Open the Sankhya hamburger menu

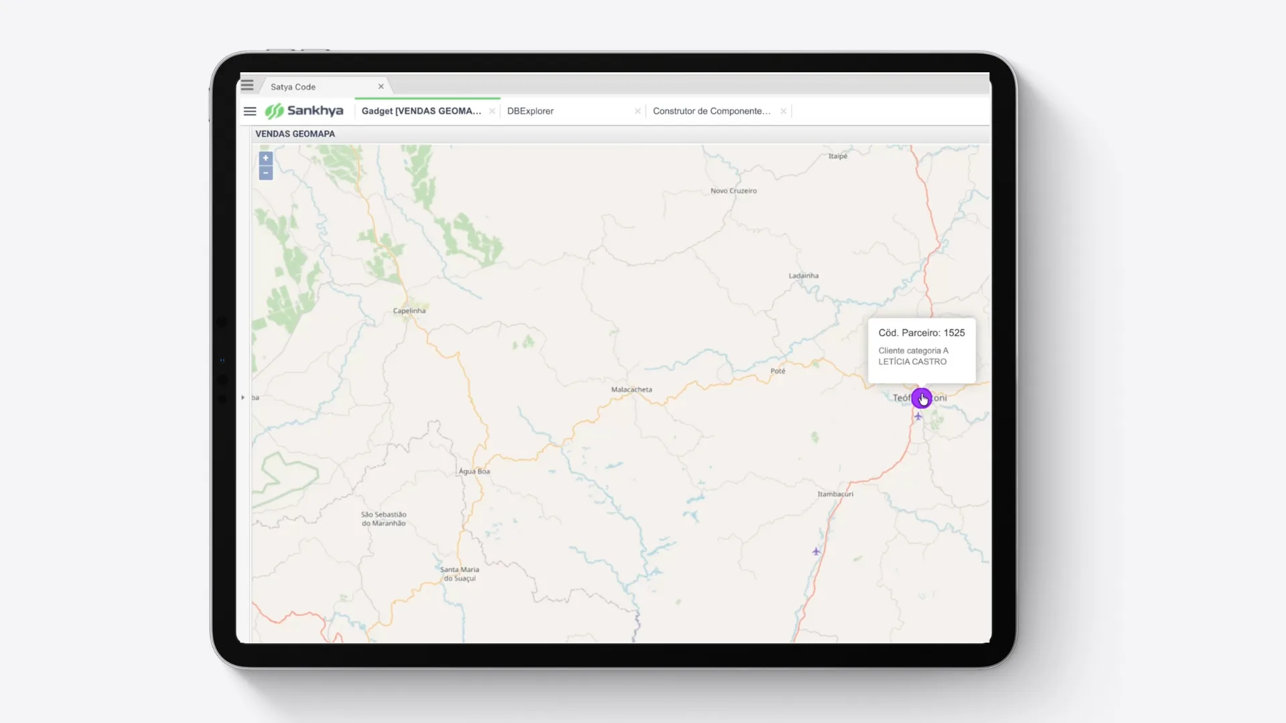(x=250, y=111)
